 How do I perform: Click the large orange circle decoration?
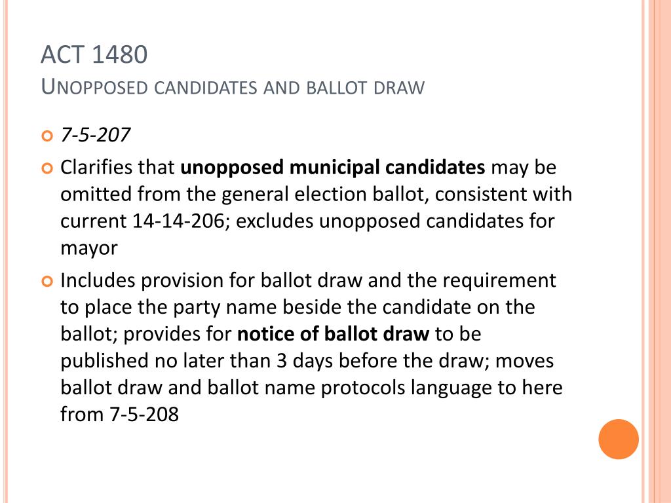pyautogui.click(x=619, y=439)
